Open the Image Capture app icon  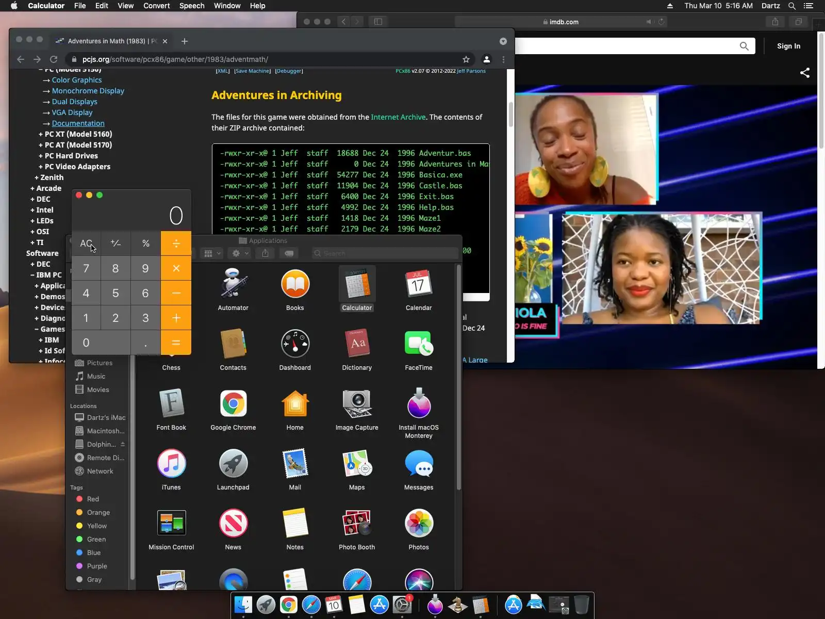[x=357, y=403]
